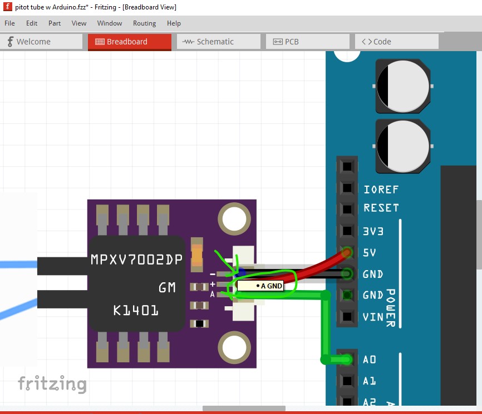
Task: Click the horizontal scrollbar thumb
Action: (244, 408)
